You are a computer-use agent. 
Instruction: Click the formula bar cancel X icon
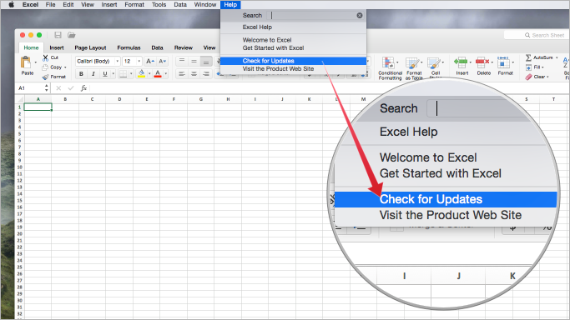58,88
